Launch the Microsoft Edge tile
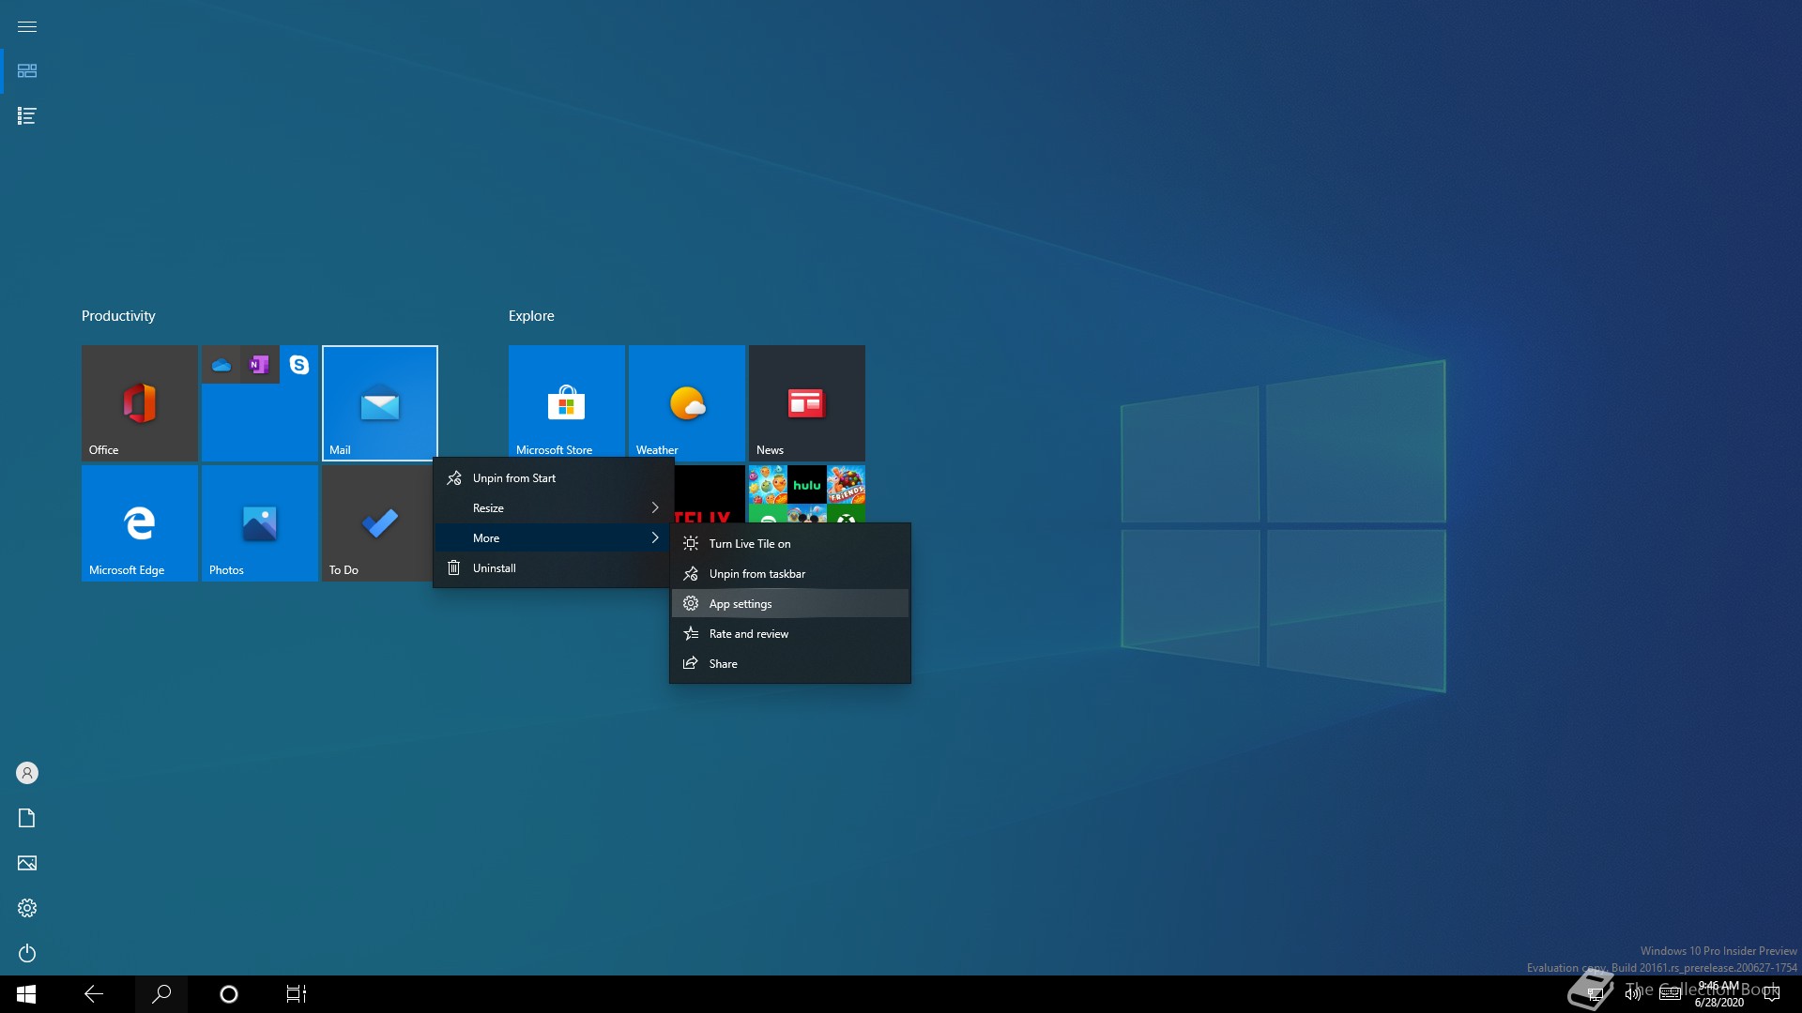1802x1013 pixels. pyautogui.click(x=140, y=523)
